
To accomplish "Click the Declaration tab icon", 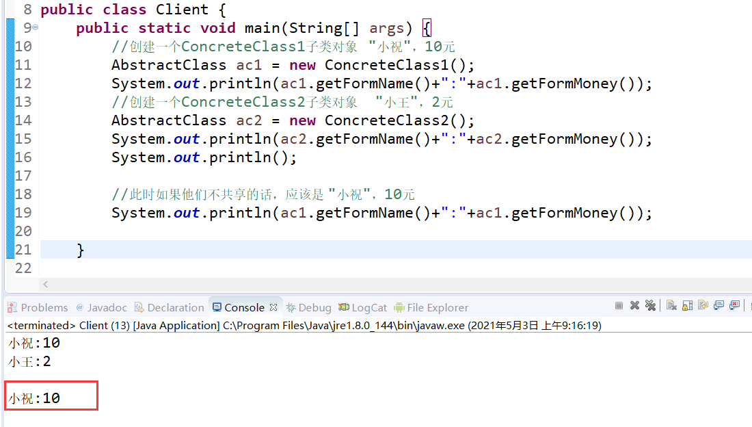I will click(x=139, y=307).
